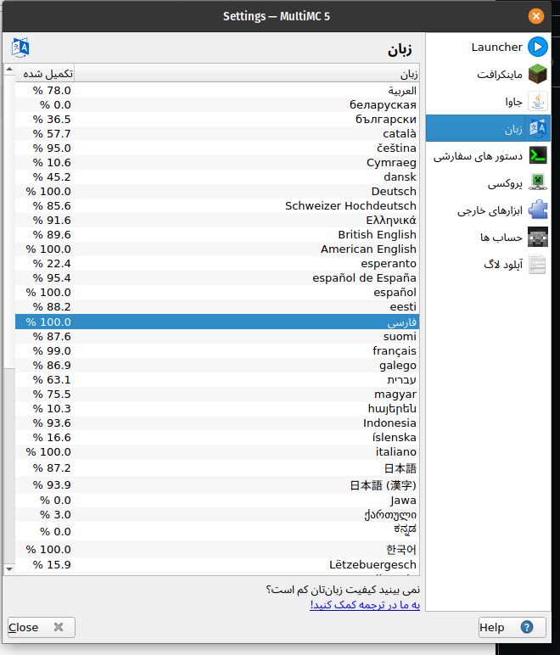Click the scrollbar up arrow in language list
This screenshot has width=560, height=655.
pos(9,70)
